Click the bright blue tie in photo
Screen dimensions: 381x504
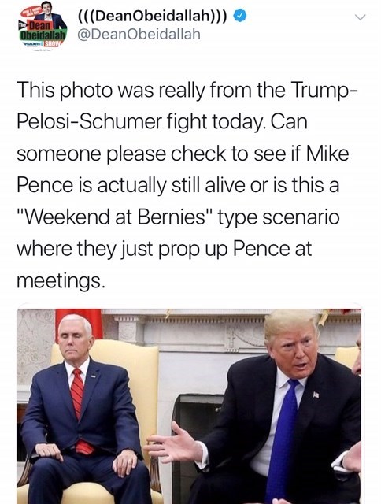(283, 440)
